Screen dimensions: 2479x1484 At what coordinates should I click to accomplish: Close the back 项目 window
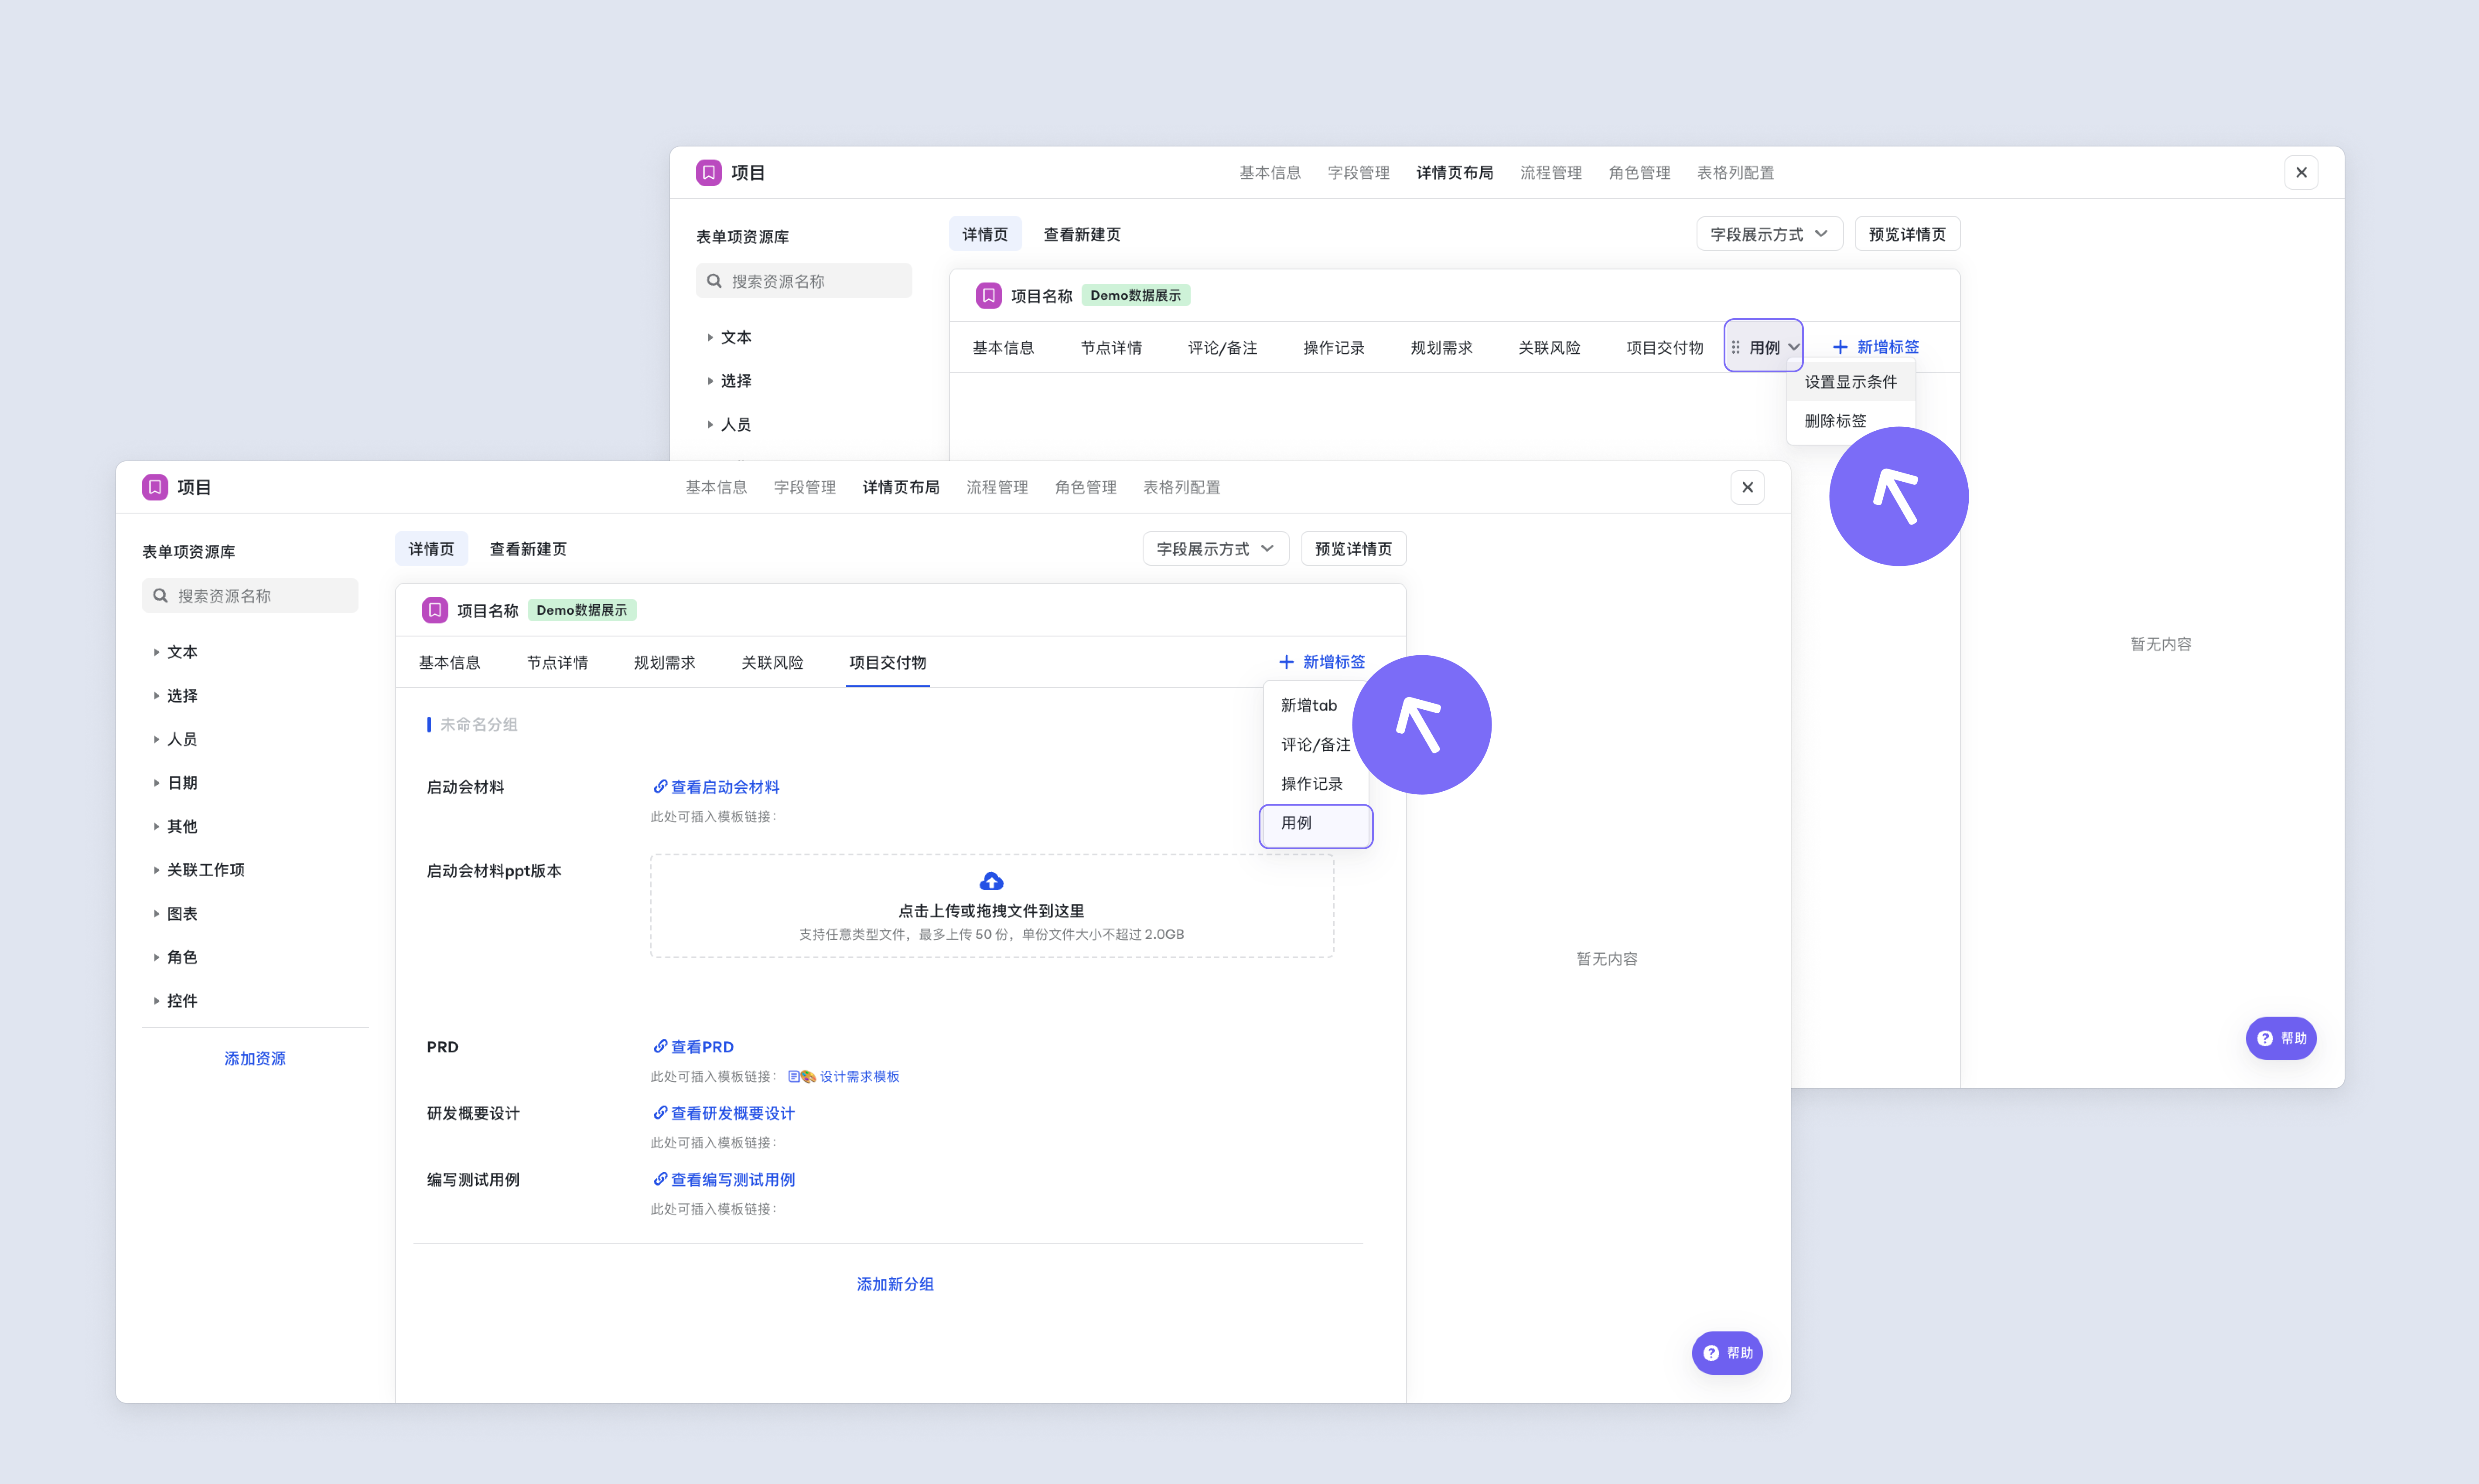click(2302, 172)
